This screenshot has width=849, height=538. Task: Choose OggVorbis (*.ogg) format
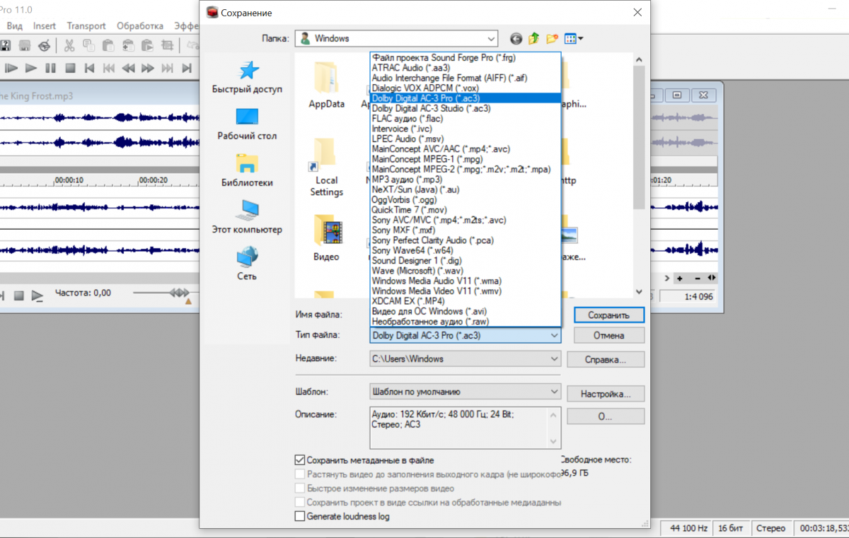(466, 200)
